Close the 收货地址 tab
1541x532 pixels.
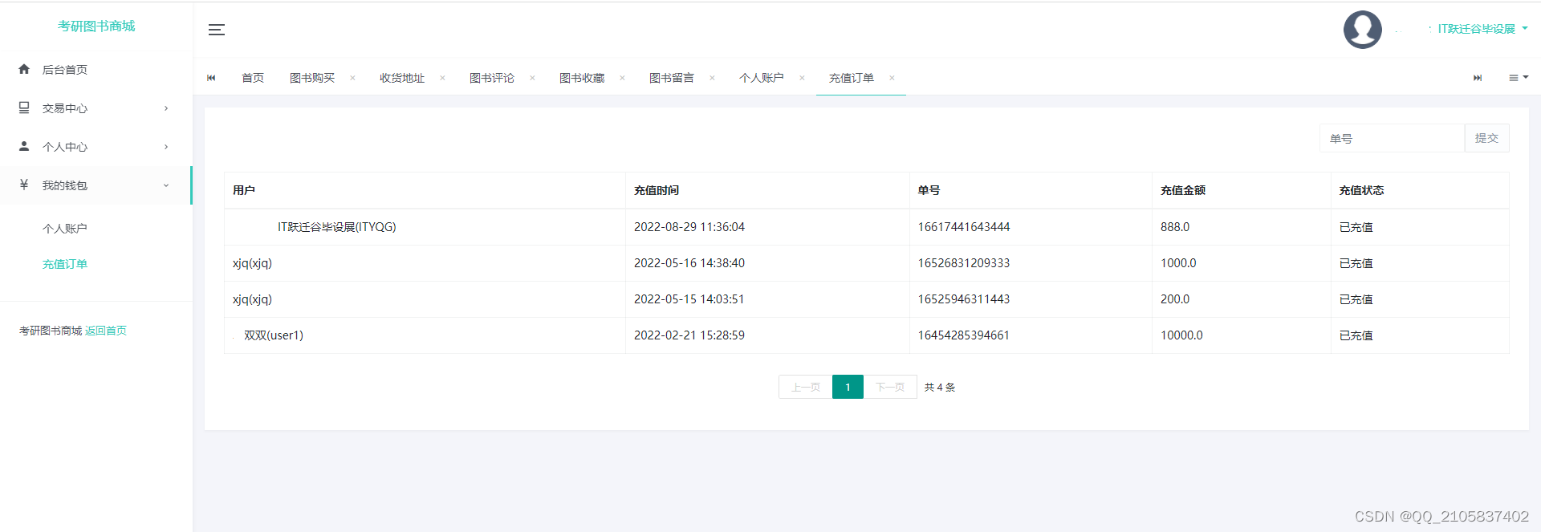point(442,78)
